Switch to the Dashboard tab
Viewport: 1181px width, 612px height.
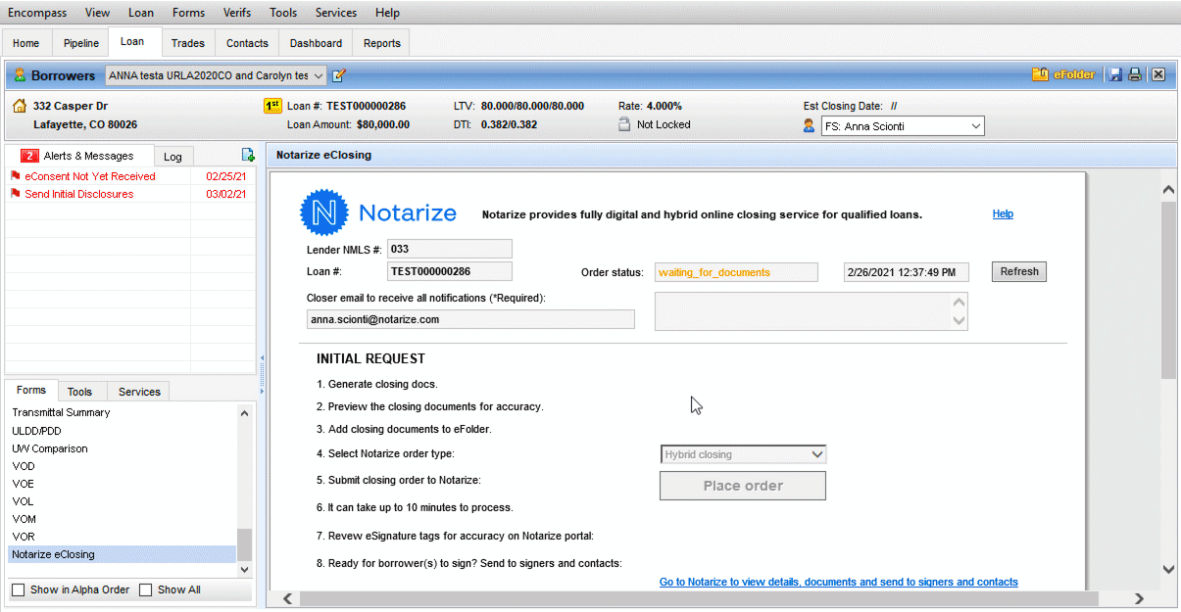coord(316,43)
